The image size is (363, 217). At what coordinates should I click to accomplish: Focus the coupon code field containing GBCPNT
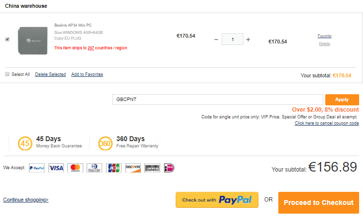218,100
